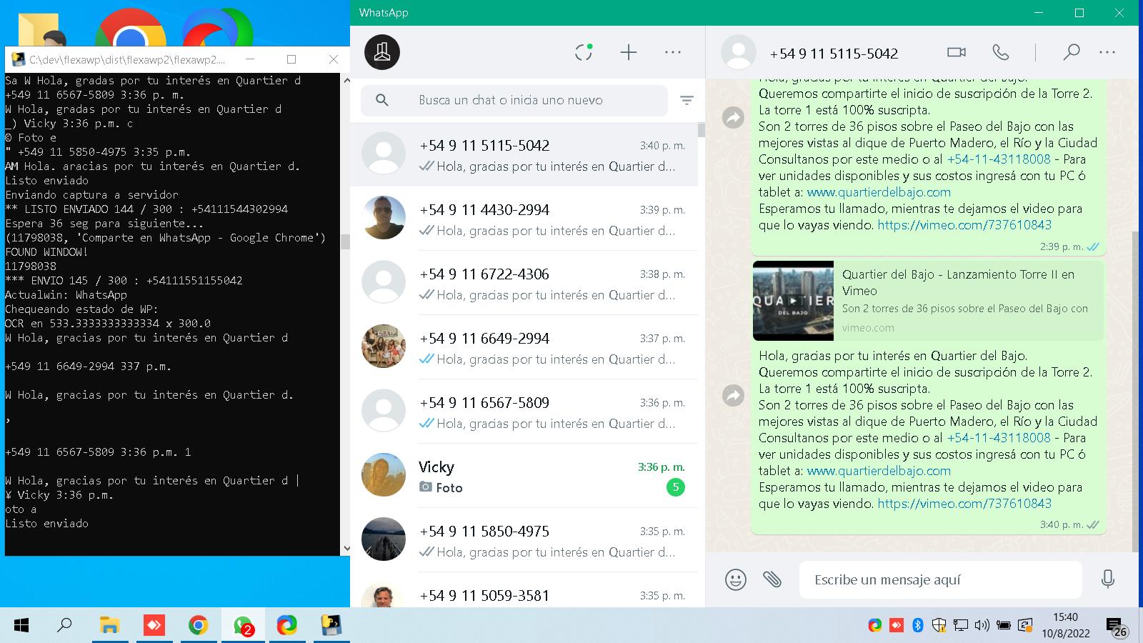Screen dimensions: 1143x643
Task: Open www.quartierdelbajo.com link in last message
Action: click(x=879, y=471)
